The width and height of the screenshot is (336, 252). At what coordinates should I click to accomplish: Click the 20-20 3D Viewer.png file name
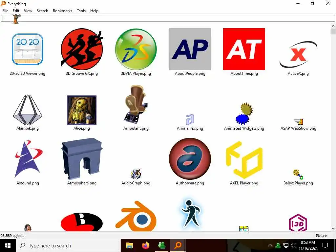click(x=28, y=73)
